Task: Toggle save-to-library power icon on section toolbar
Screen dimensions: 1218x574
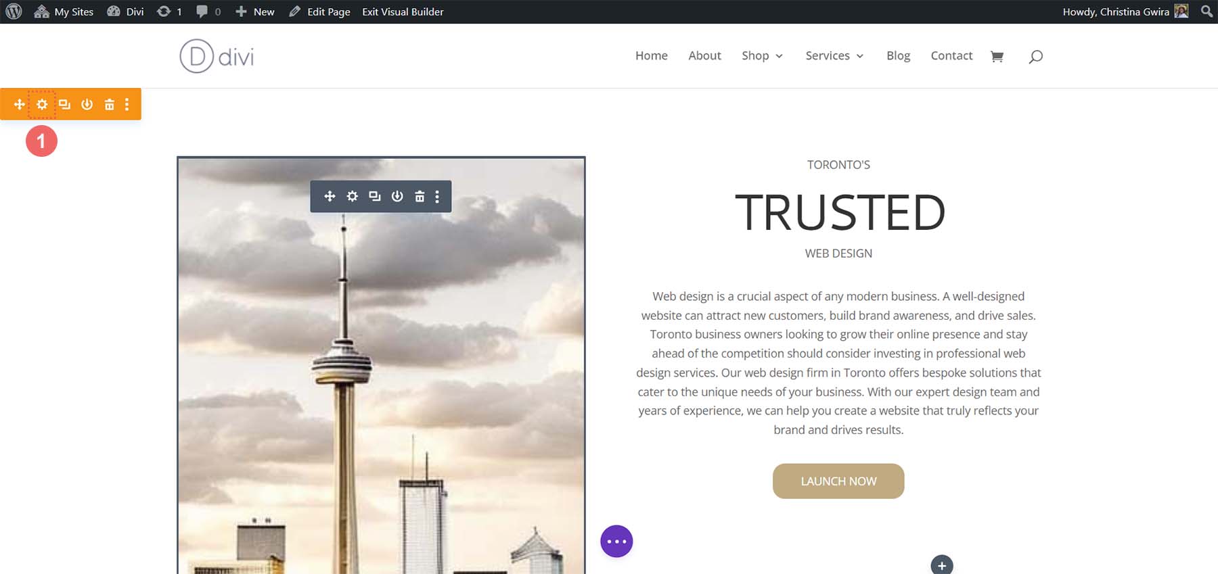Action: (87, 104)
